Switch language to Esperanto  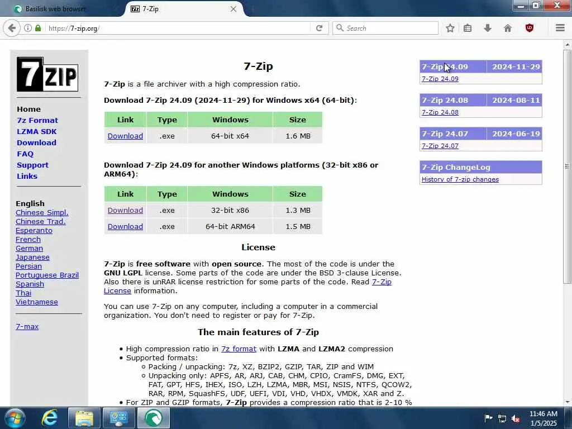pos(34,231)
